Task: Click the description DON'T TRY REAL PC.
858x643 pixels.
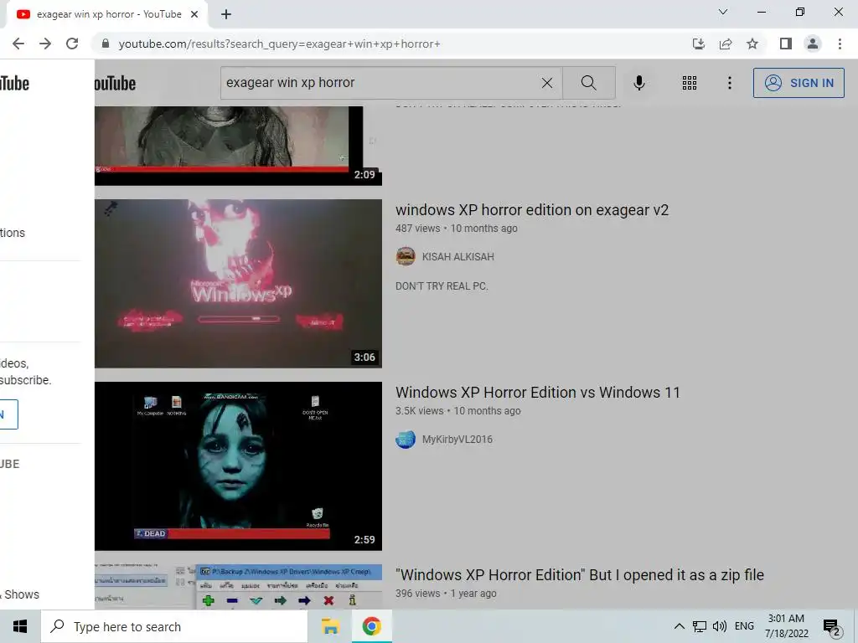Action: coord(442,286)
